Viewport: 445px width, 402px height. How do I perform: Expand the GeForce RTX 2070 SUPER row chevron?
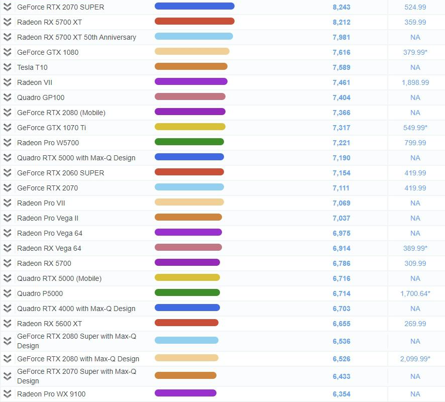tap(7, 7)
